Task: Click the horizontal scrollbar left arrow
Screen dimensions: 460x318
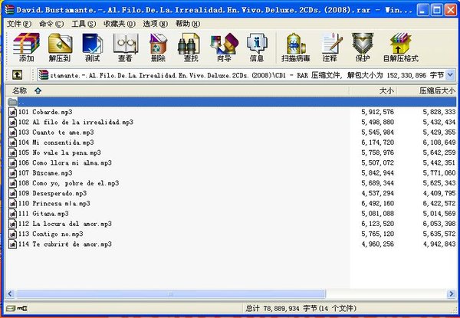Action: [10, 293]
